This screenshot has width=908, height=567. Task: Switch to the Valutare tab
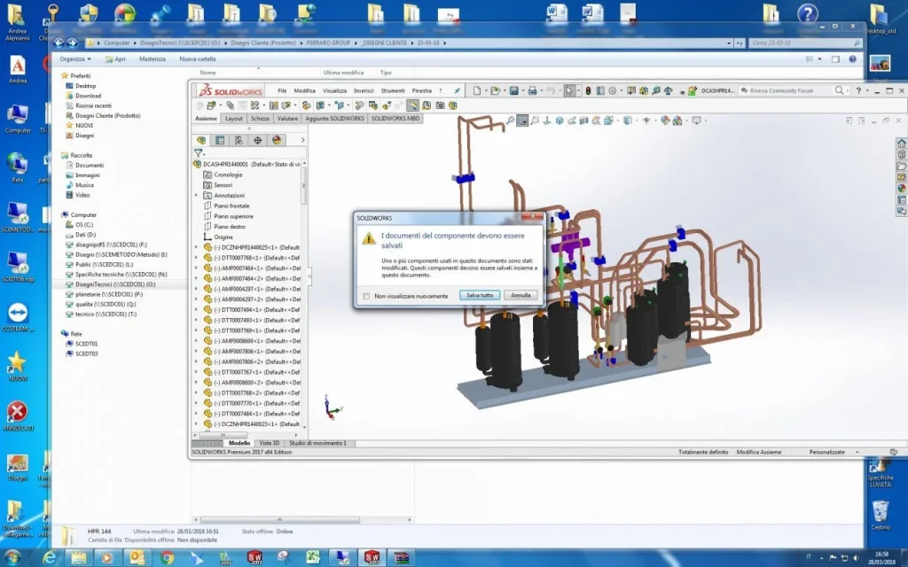click(287, 119)
